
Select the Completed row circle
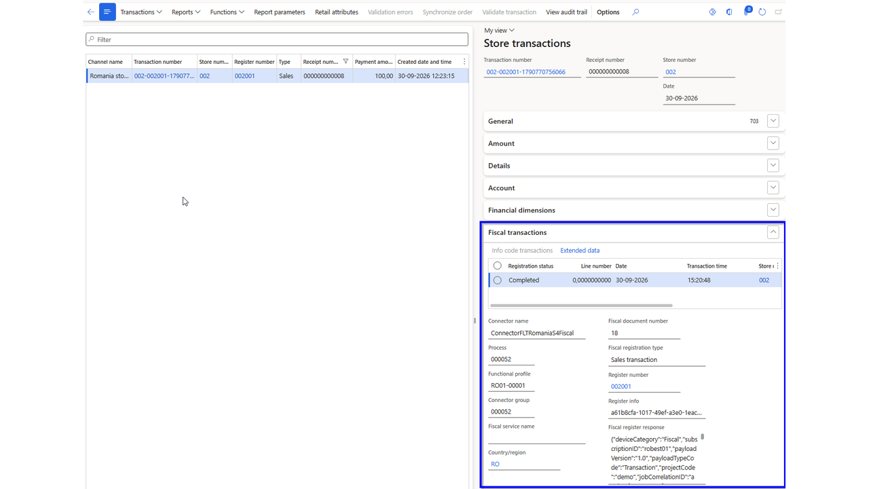click(498, 280)
